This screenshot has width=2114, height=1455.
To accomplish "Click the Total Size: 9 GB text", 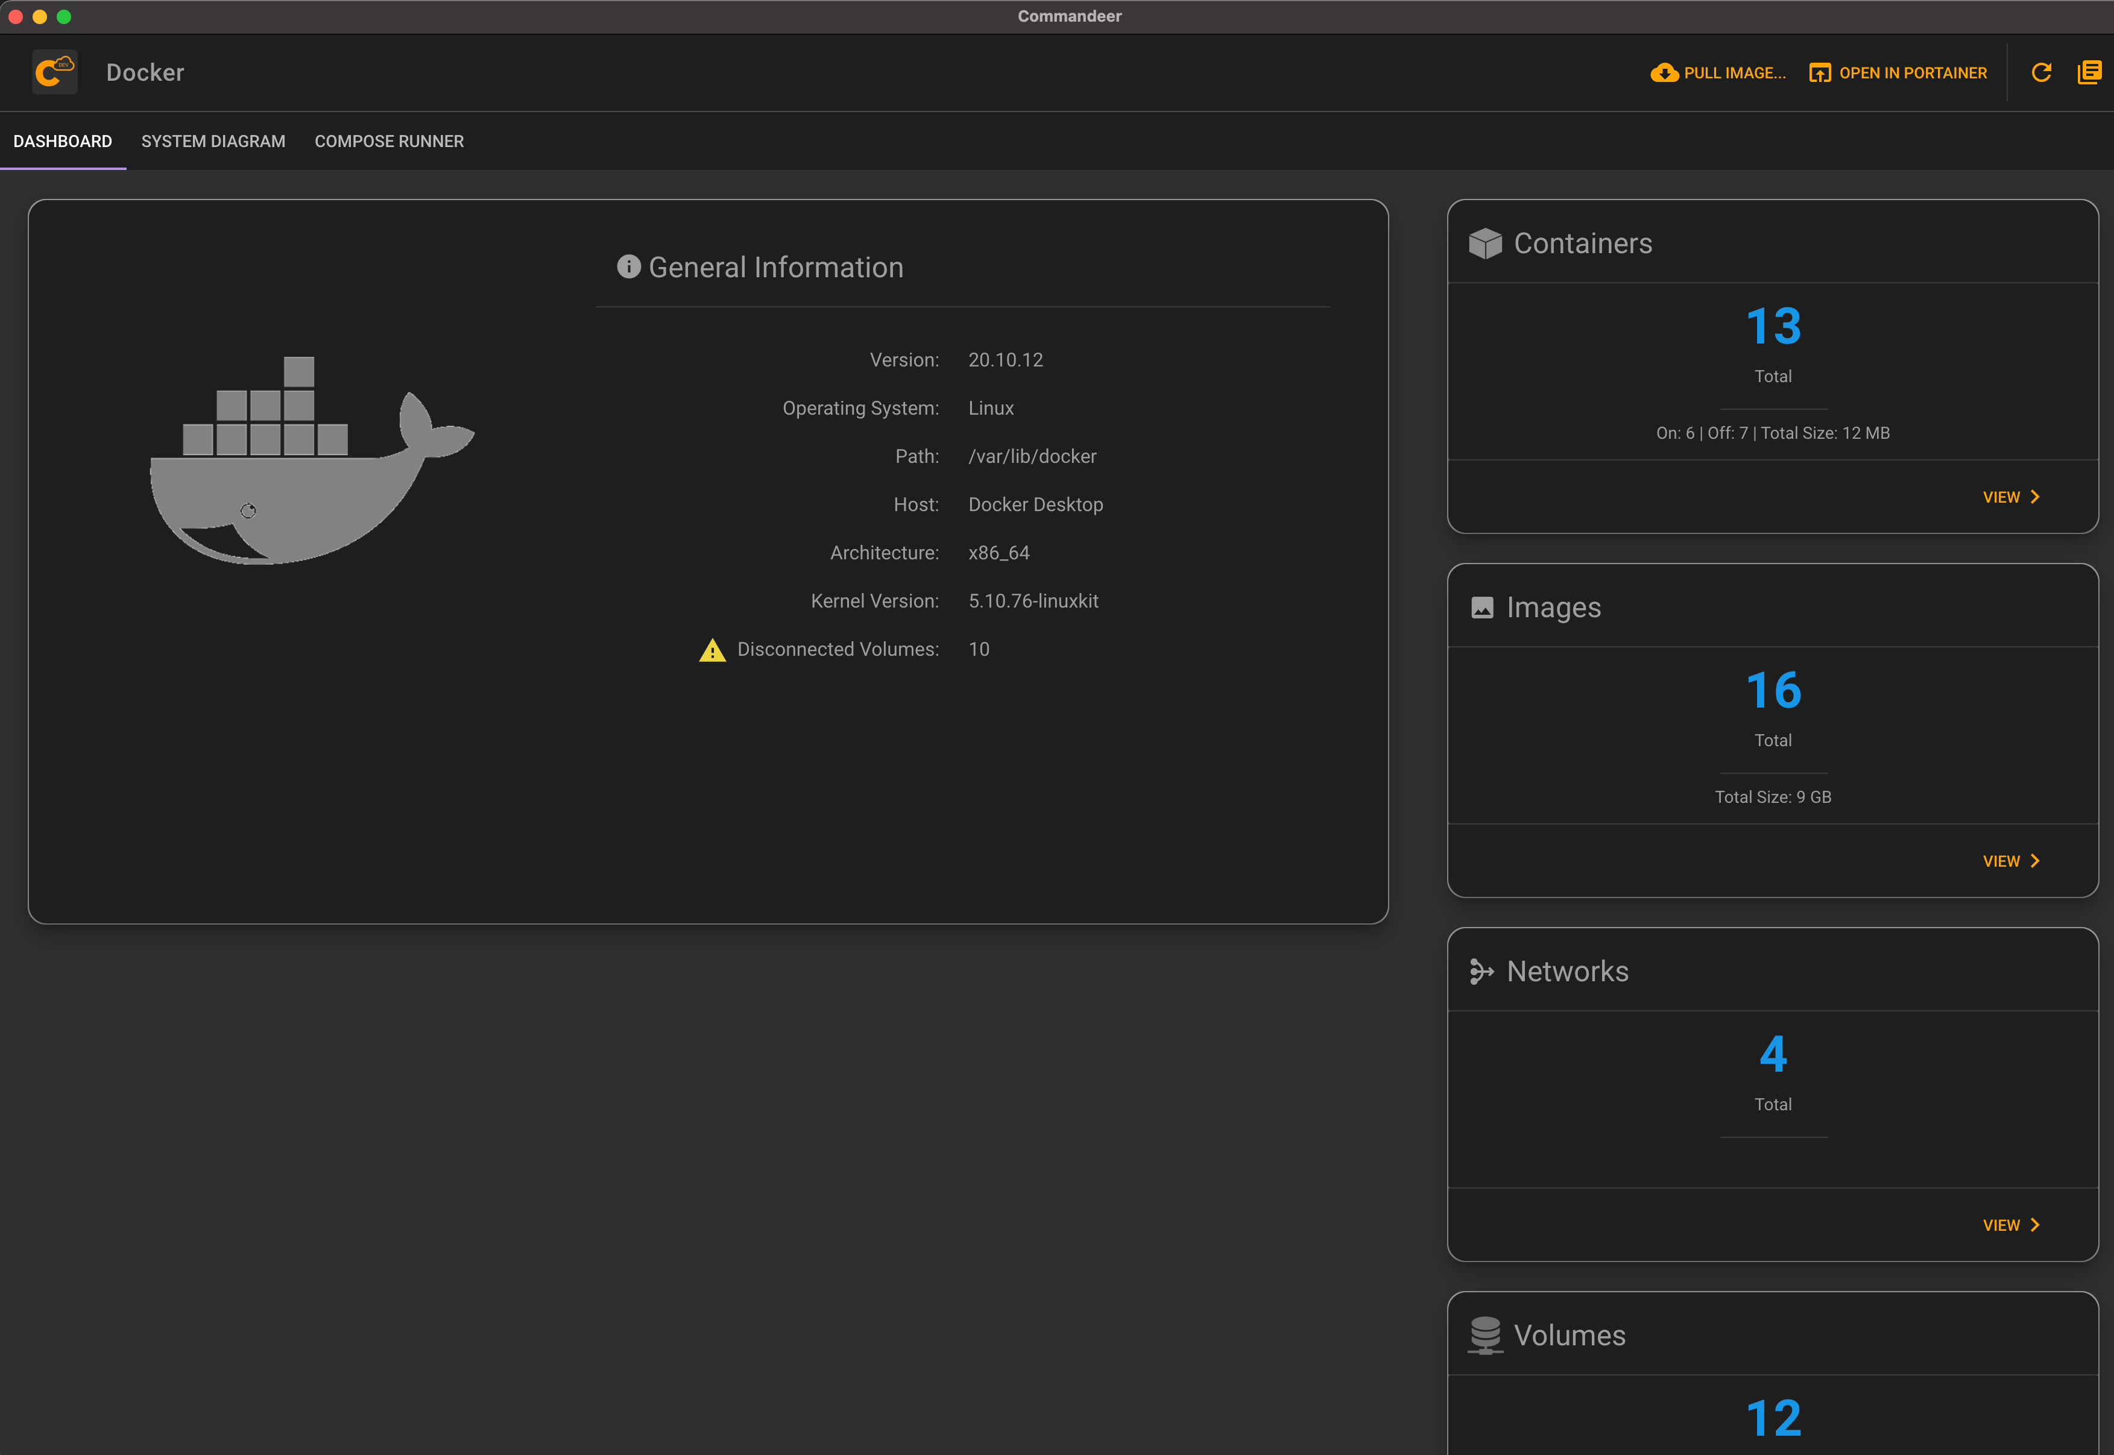I will coord(1773,797).
